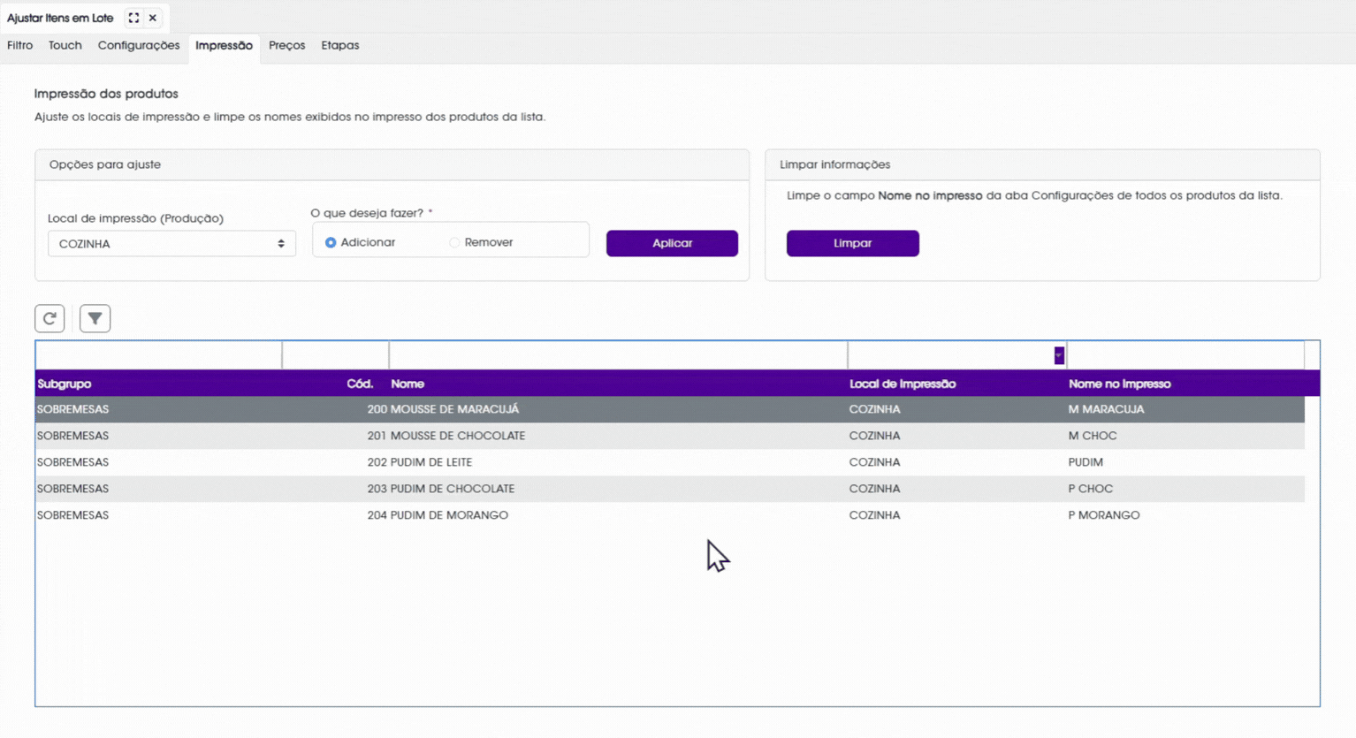Viewport: 1356px width, 738px height.
Task: Click code 204 in the table
Action: [377, 515]
